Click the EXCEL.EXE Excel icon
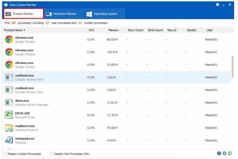Screen dimensions: 238x159 (9, 115)
